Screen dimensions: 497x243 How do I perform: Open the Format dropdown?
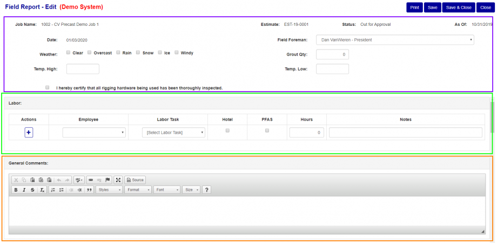pos(138,190)
